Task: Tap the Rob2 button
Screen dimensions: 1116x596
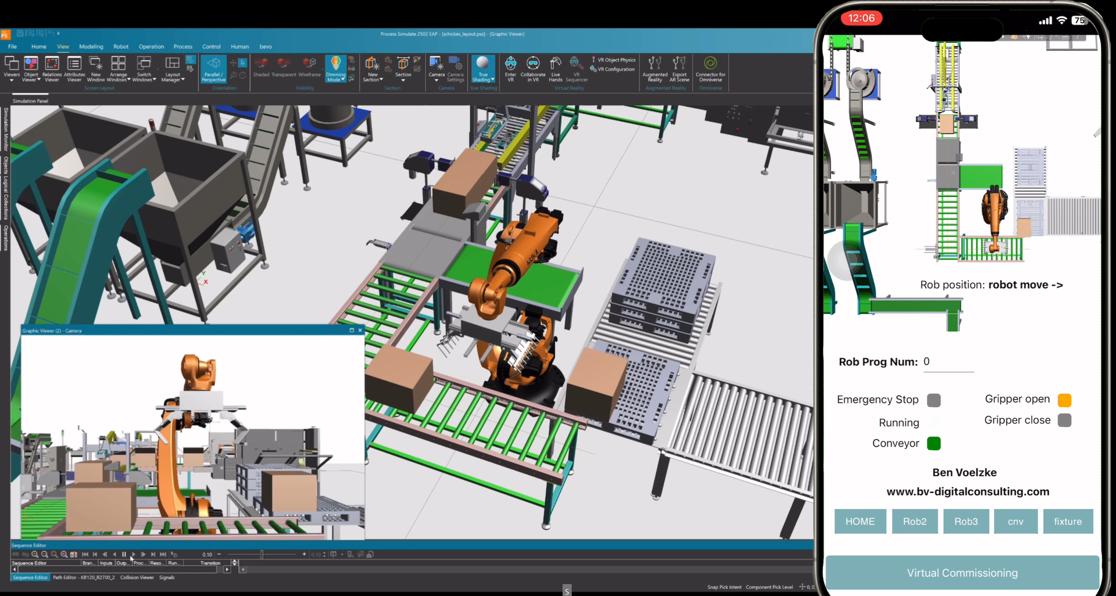Action: 914,521
